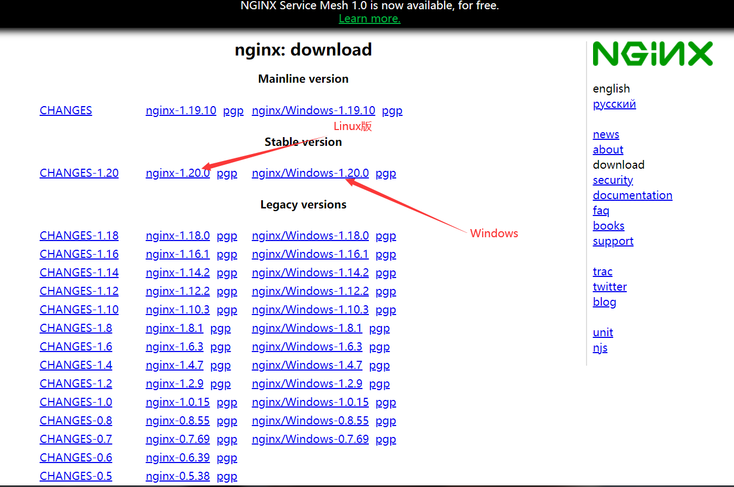
Task: Open pgp signature for nginx/Windows-1.19.10
Action: 392,110
